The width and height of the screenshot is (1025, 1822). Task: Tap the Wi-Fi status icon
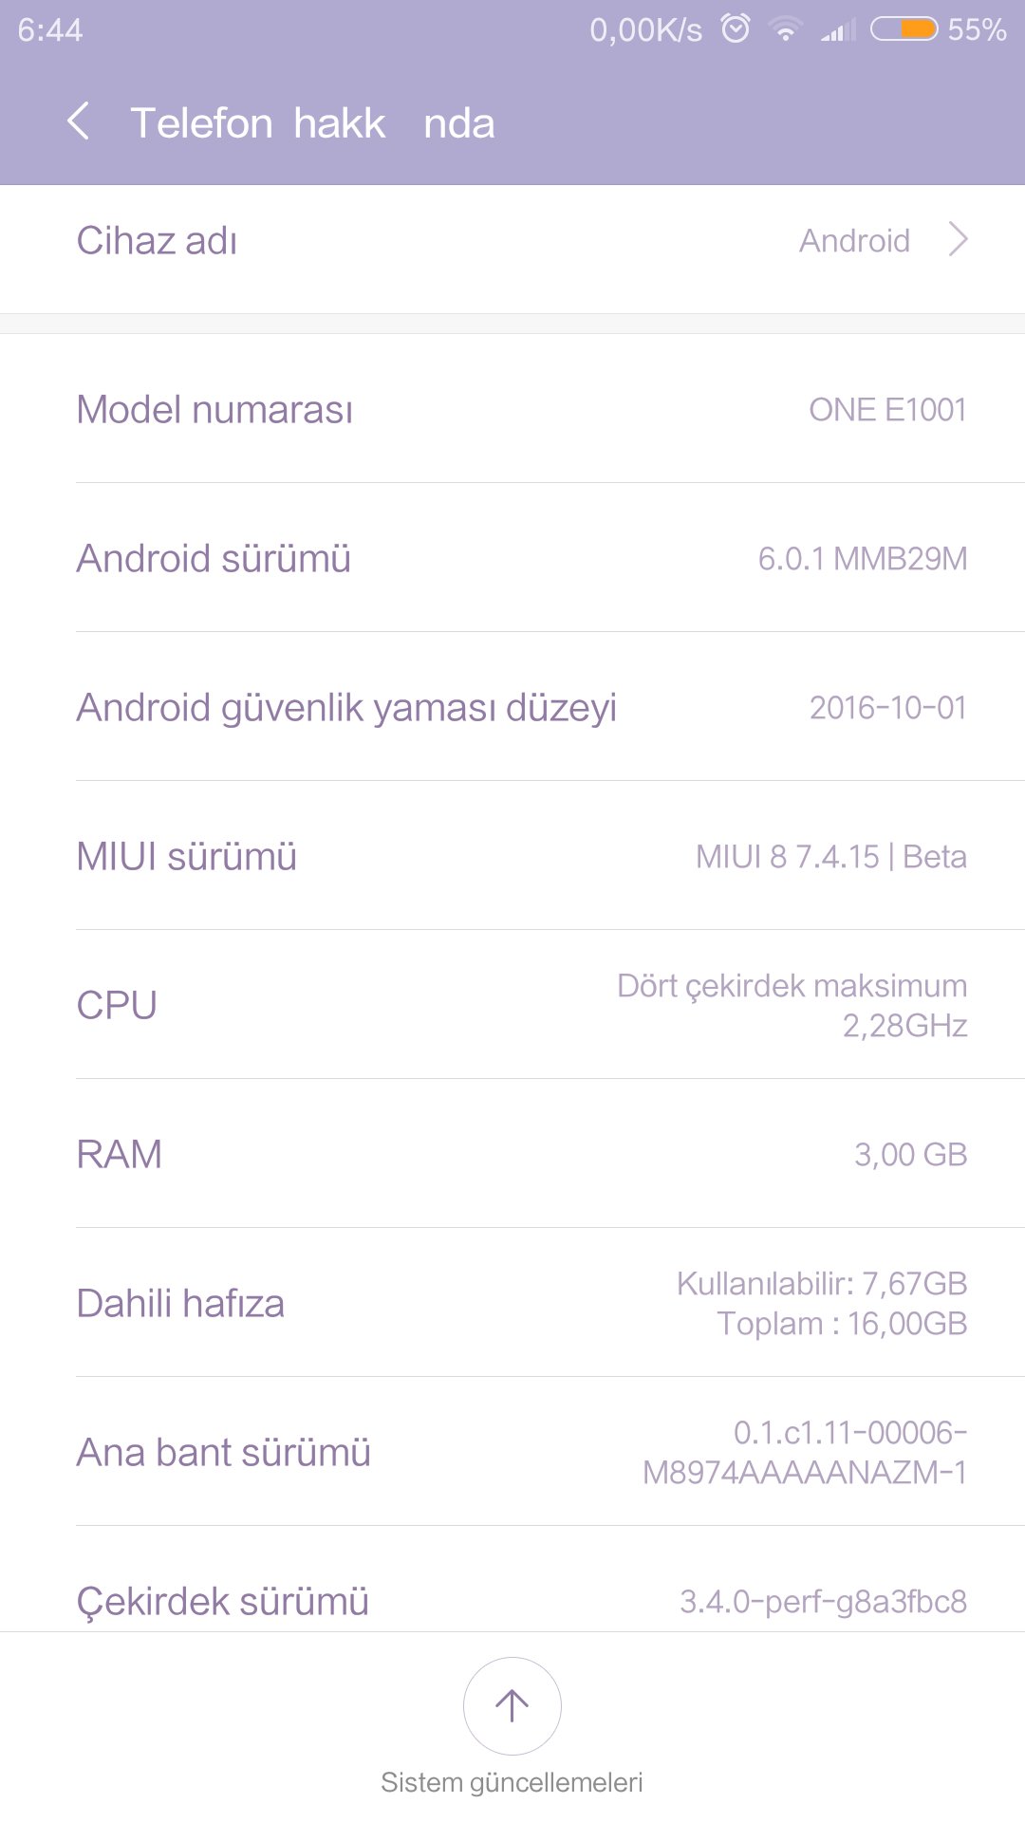pos(785,29)
